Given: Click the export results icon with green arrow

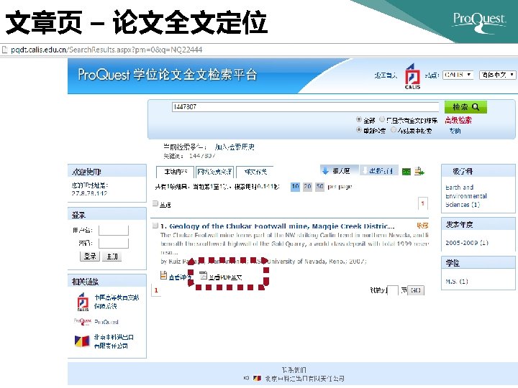Looking at the screenshot, I should click(x=419, y=171).
